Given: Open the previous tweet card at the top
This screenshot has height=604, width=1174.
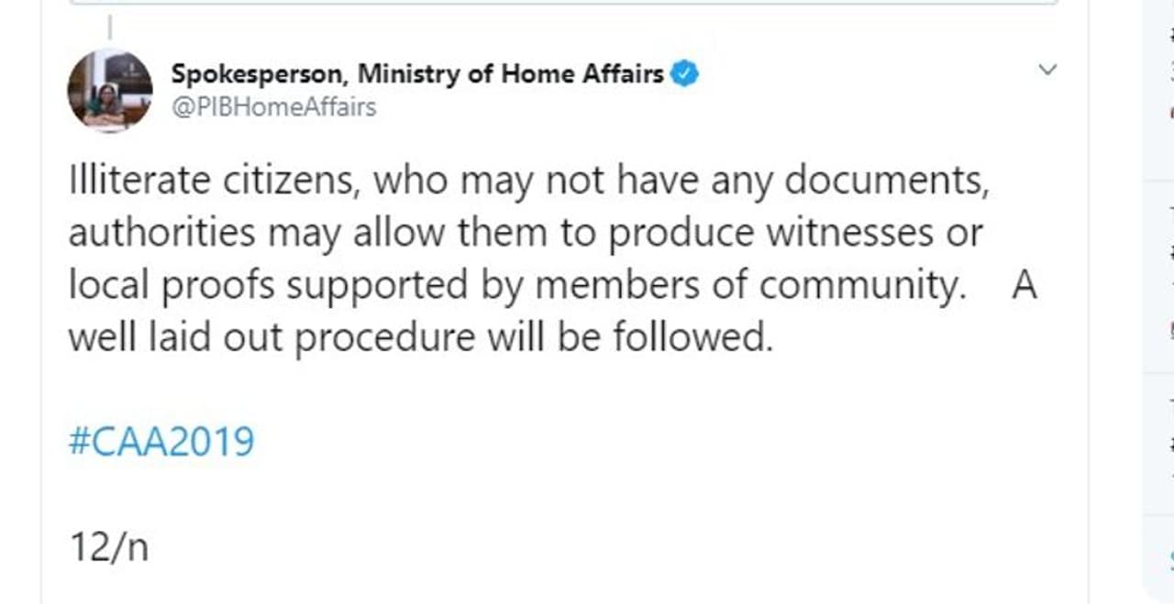Looking at the screenshot, I should (563, 3).
